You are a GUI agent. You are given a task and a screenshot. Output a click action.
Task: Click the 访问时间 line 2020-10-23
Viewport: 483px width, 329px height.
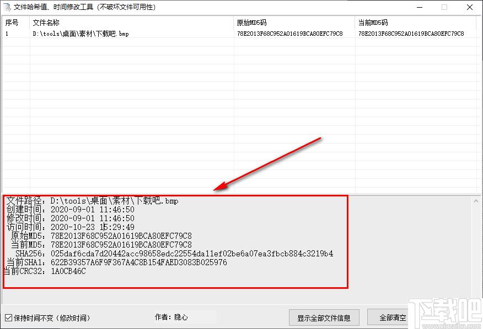tap(70, 227)
